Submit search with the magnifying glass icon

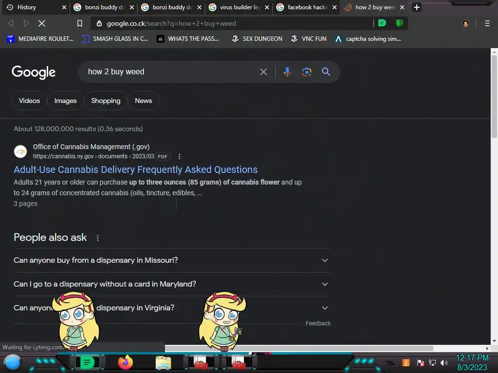click(326, 72)
